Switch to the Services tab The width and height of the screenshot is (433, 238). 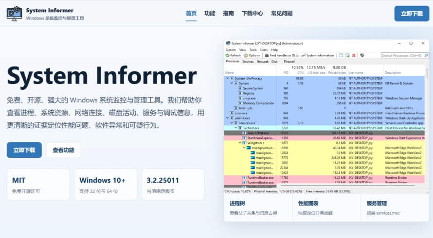click(x=248, y=62)
